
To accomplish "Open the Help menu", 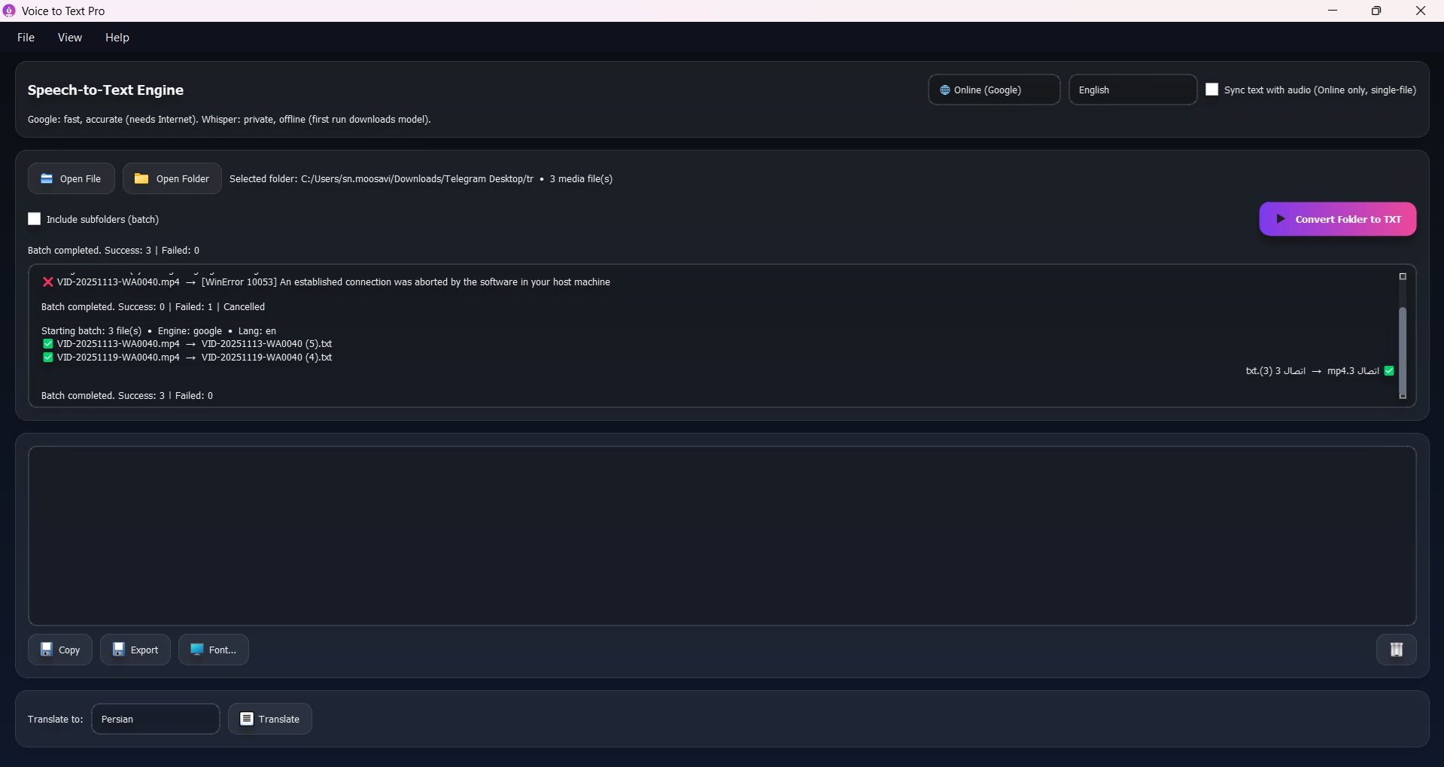I will click(117, 38).
